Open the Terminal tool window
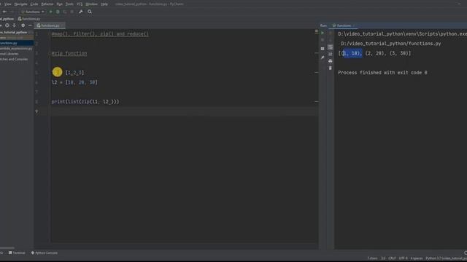 pyautogui.click(x=17, y=253)
